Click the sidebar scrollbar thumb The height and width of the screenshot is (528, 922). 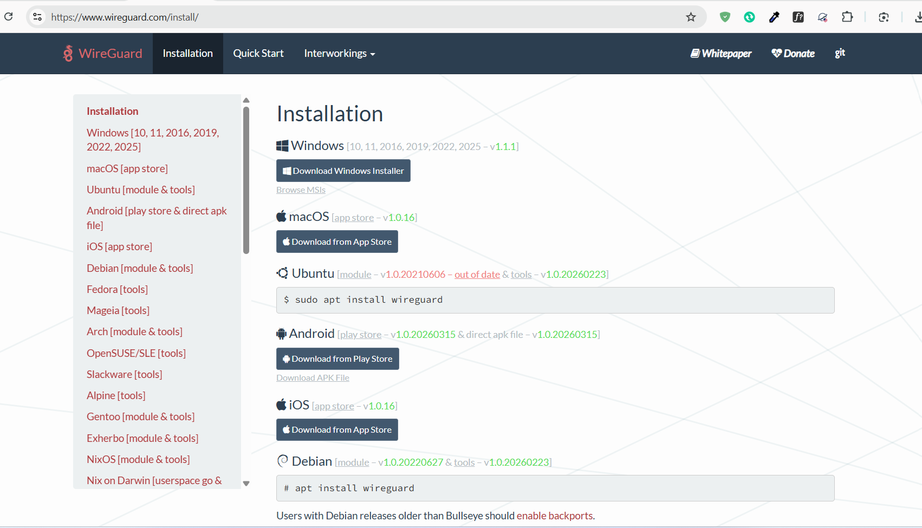pos(246,180)
